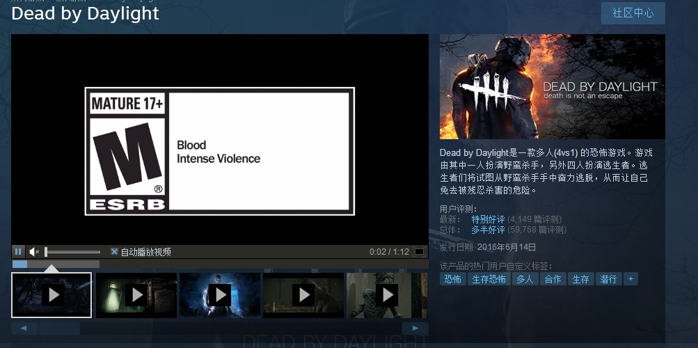
Task: Unmute the video with the speaker icon
Action: (x=34, y=252)
